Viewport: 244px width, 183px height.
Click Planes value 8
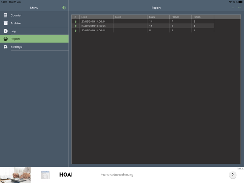point(172,26)
